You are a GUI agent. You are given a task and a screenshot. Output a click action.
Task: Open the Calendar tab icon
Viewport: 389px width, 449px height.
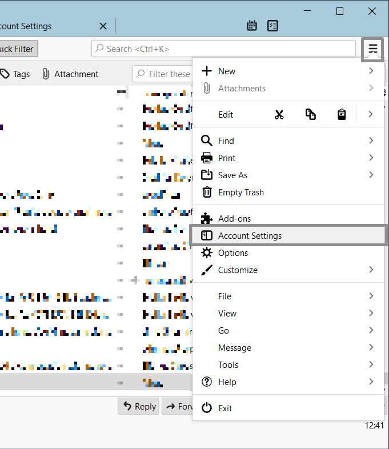251,26
